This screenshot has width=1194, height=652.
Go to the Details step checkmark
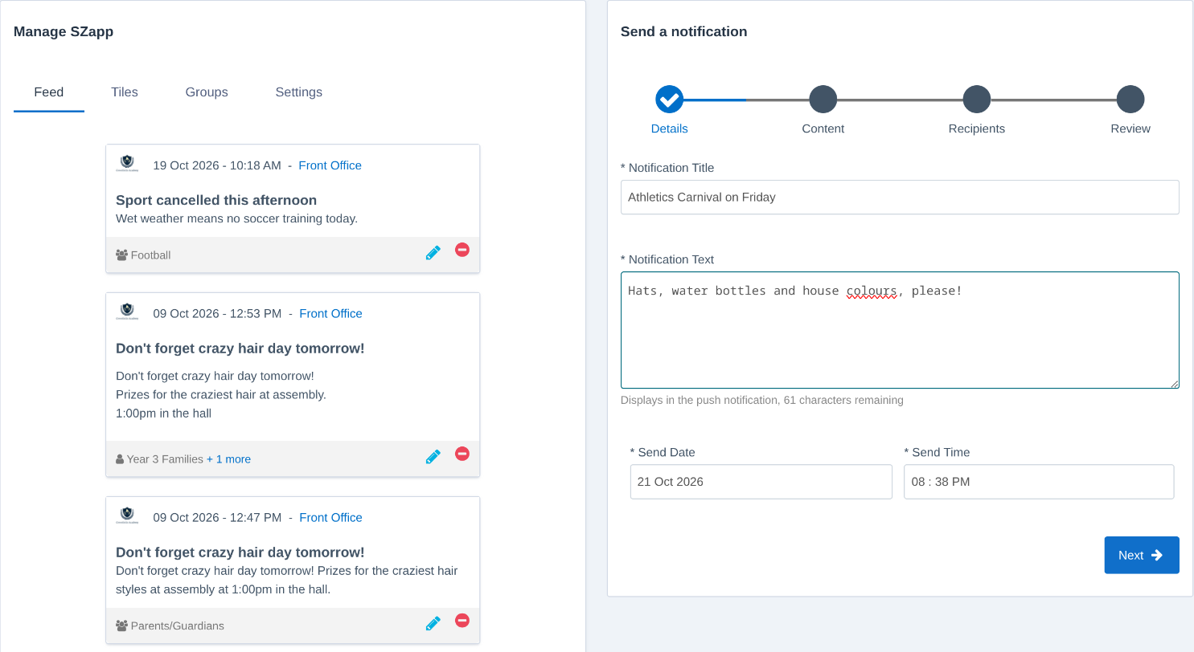tap(669, 100)
